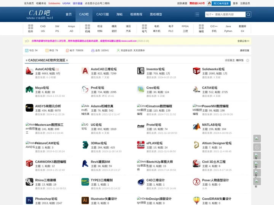This screenshot has height=205, width=274.
Task: Click the 单片机 sub-category link
Action: click(x=157, y=31)
